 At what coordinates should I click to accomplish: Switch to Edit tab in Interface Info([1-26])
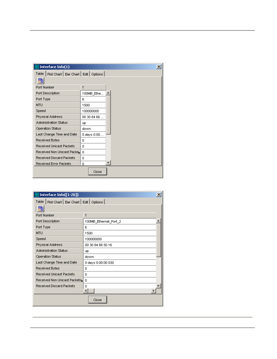[x=85, y=202]
